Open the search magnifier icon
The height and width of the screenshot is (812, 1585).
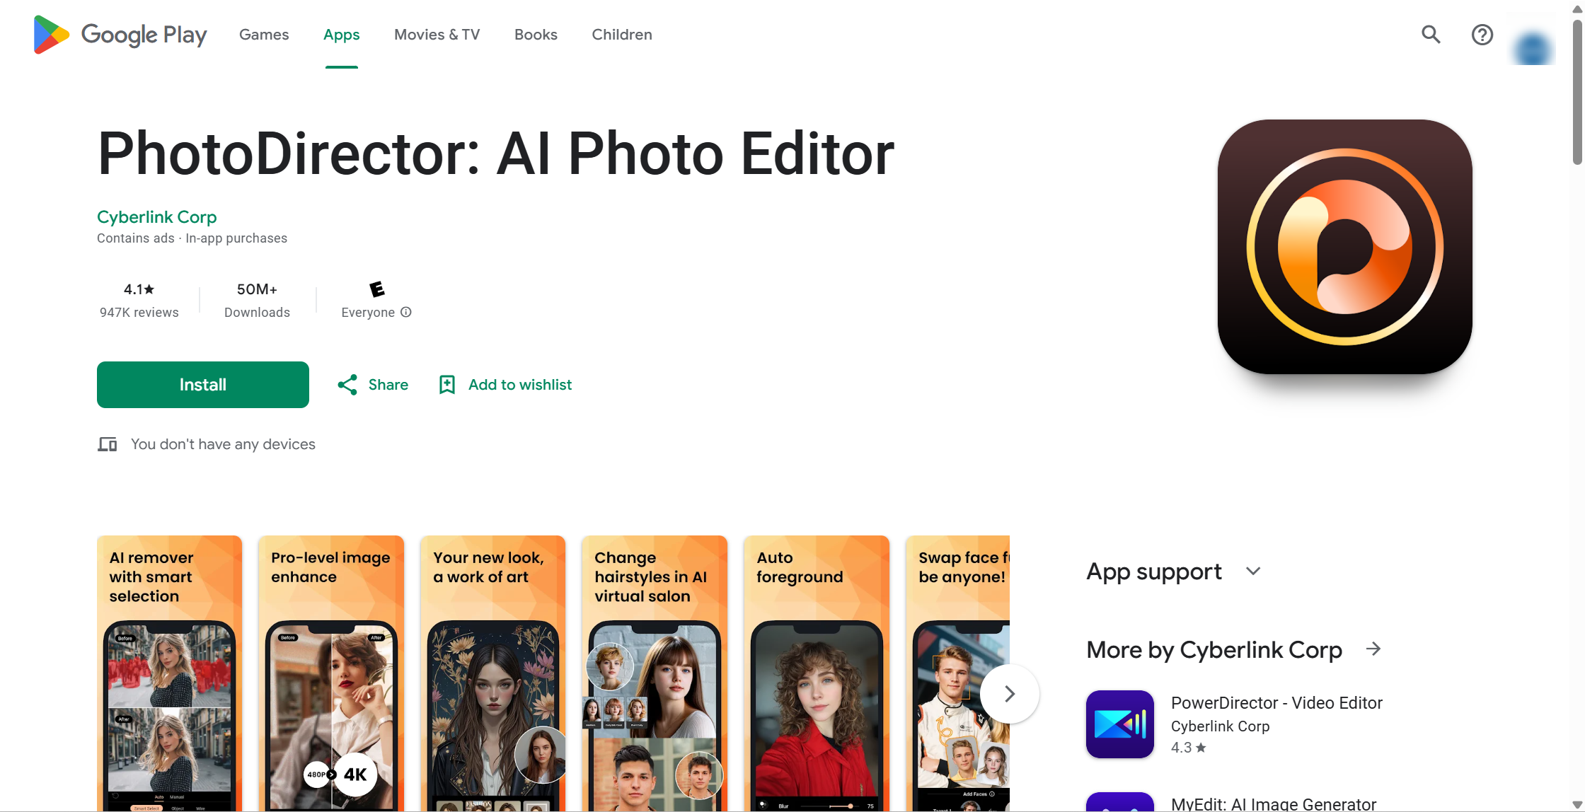click(x=1431, y=35)
